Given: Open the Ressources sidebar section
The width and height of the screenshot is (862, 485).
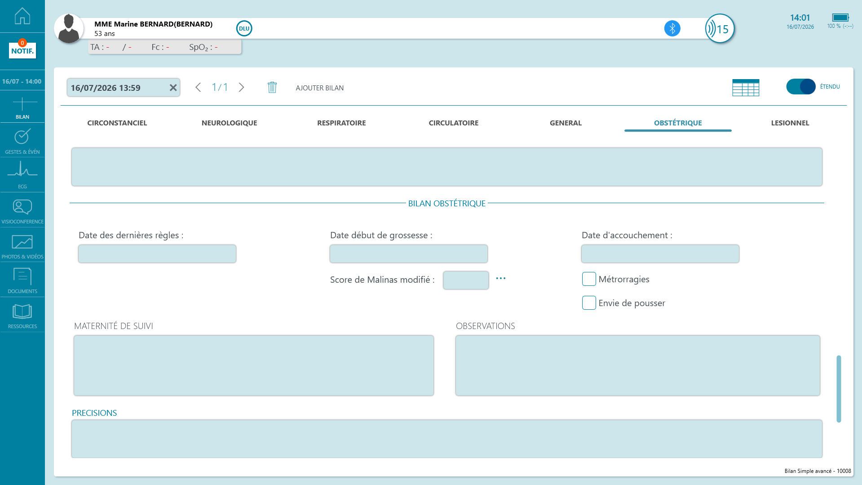Looking at the screenshot, I should [x=22, y=316].
